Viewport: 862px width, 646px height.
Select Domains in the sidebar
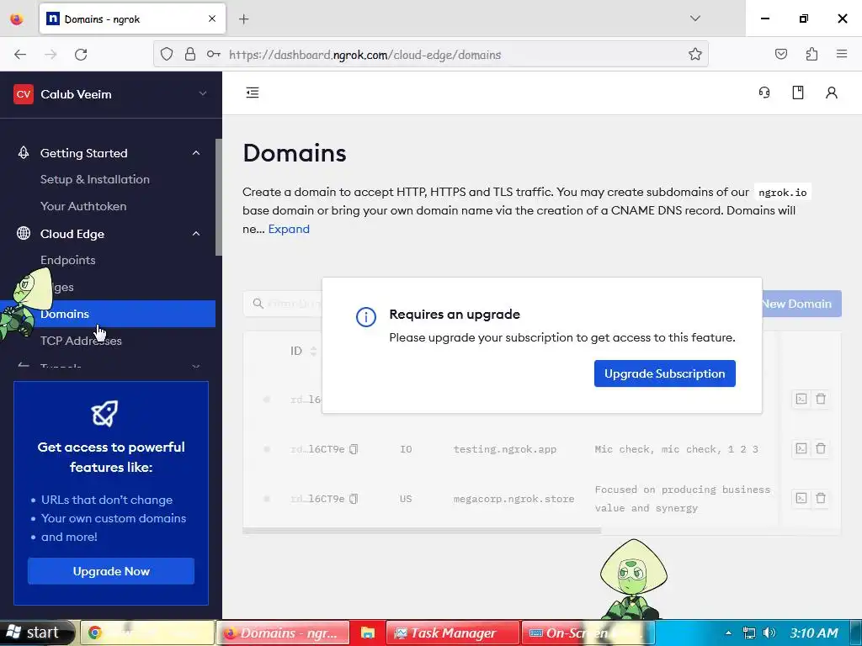pos(108,314)
